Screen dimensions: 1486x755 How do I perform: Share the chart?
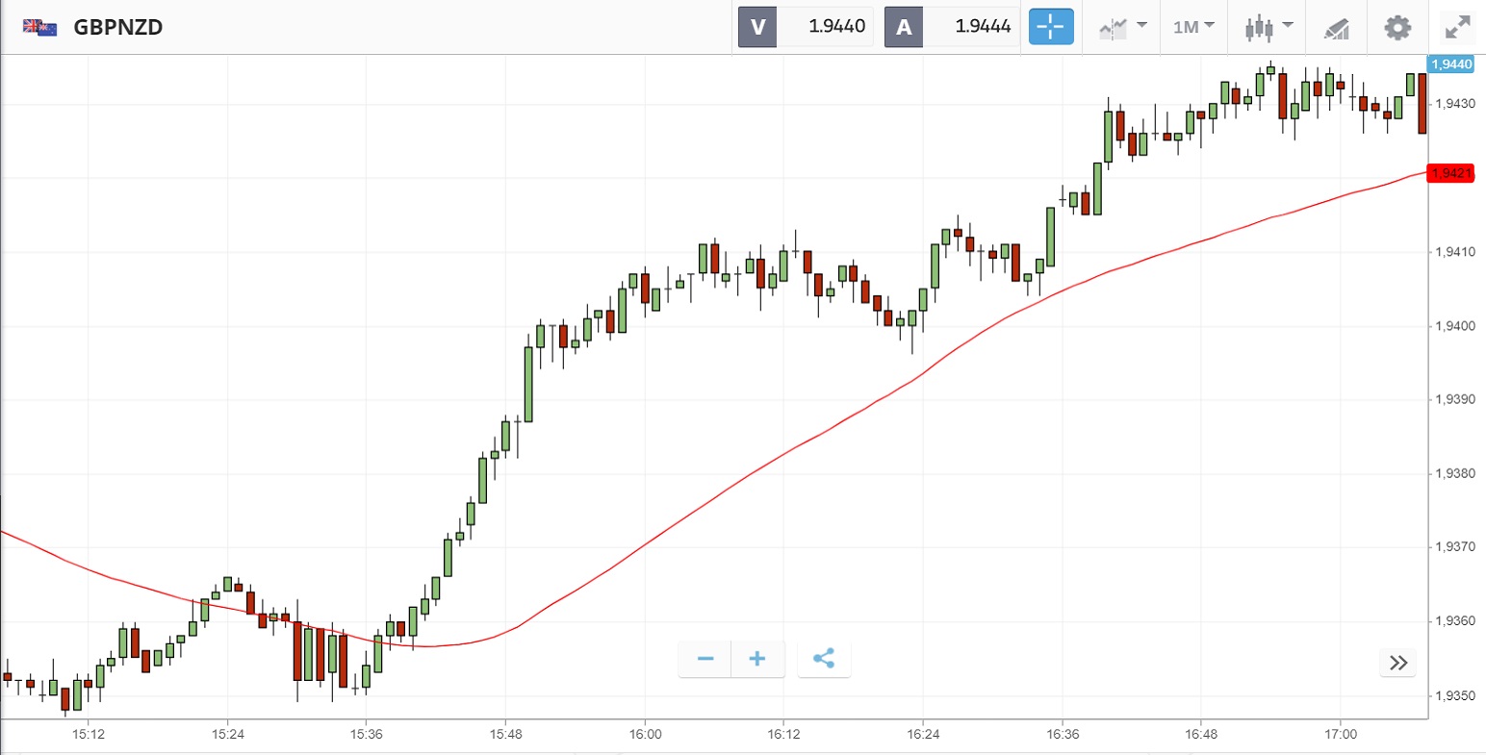pos(824,660)
